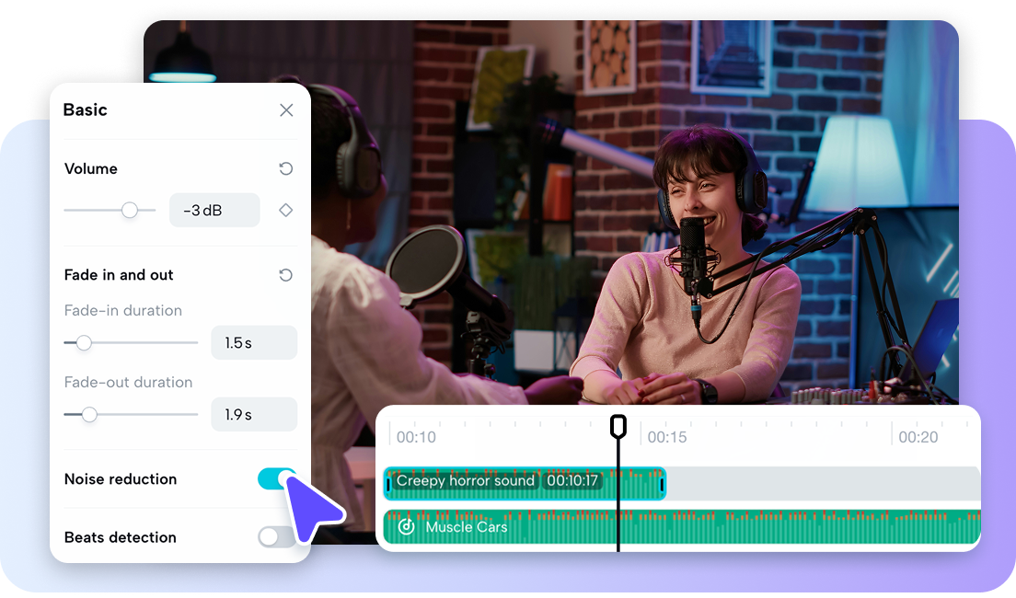
Task: Enable Beats detection toggle
Action: (277, 537)
